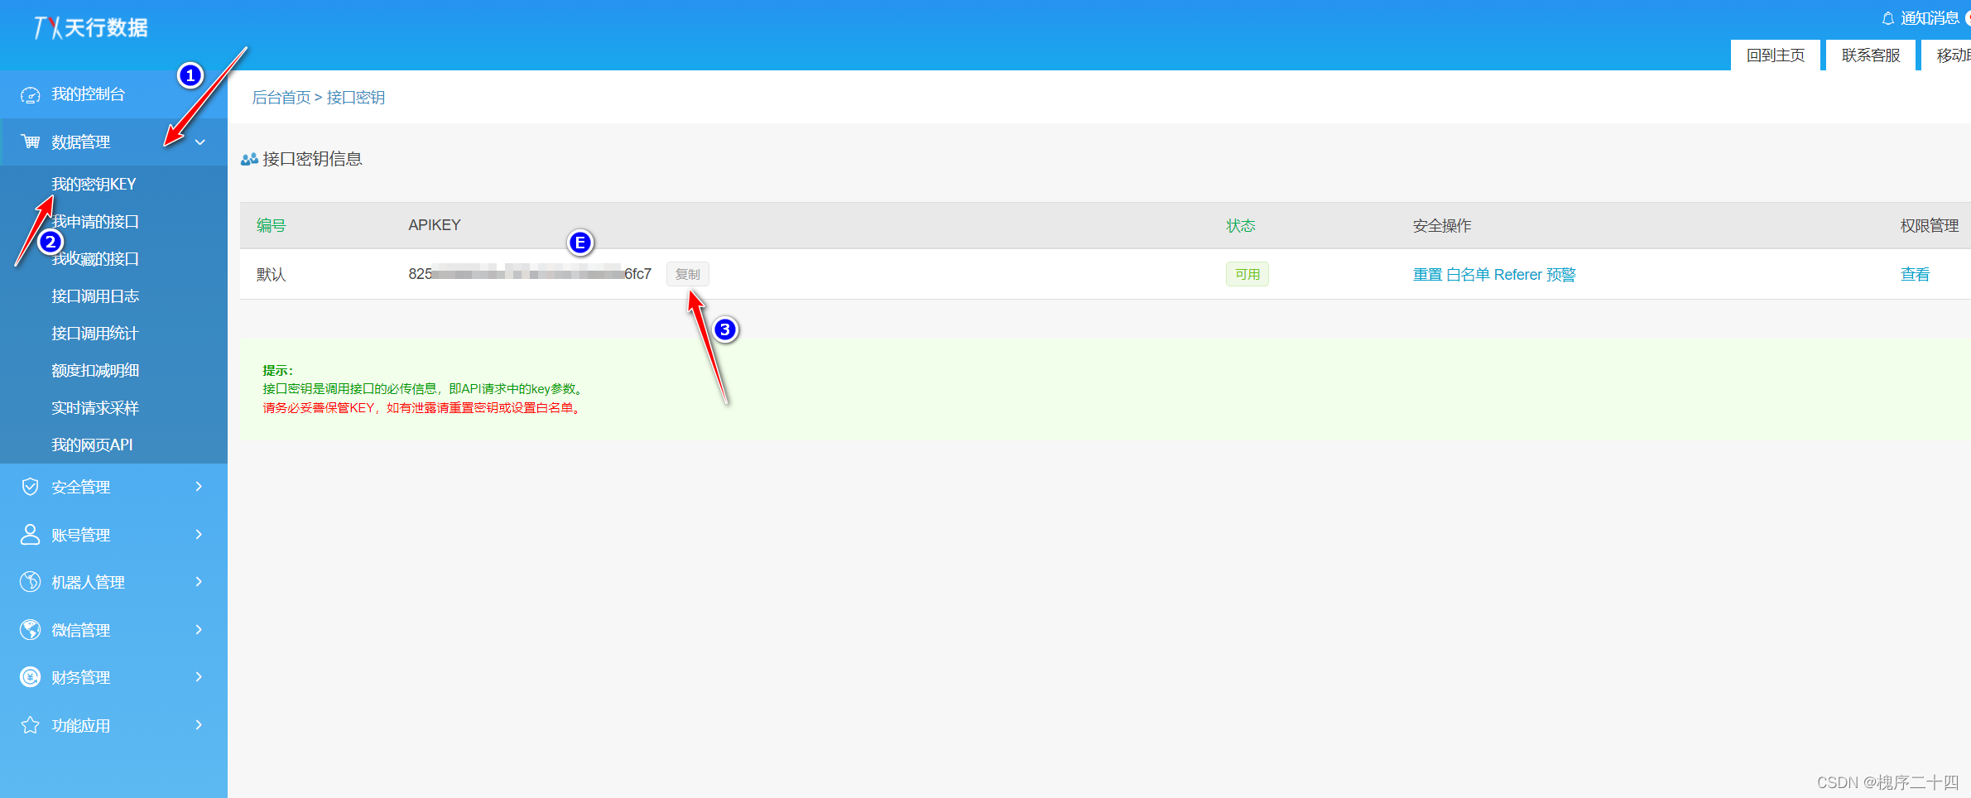
Task: Click the APIKEY column header
Action: [435, 225]
